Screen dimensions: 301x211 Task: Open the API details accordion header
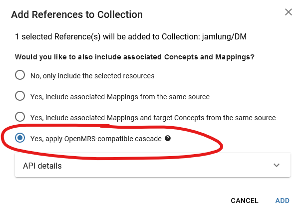pos(153,165)
